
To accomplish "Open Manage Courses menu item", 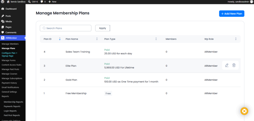I will pos(9,74).
